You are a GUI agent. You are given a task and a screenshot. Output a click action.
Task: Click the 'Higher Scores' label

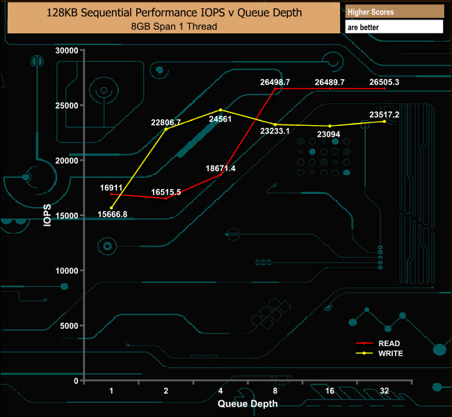(371, 12)
